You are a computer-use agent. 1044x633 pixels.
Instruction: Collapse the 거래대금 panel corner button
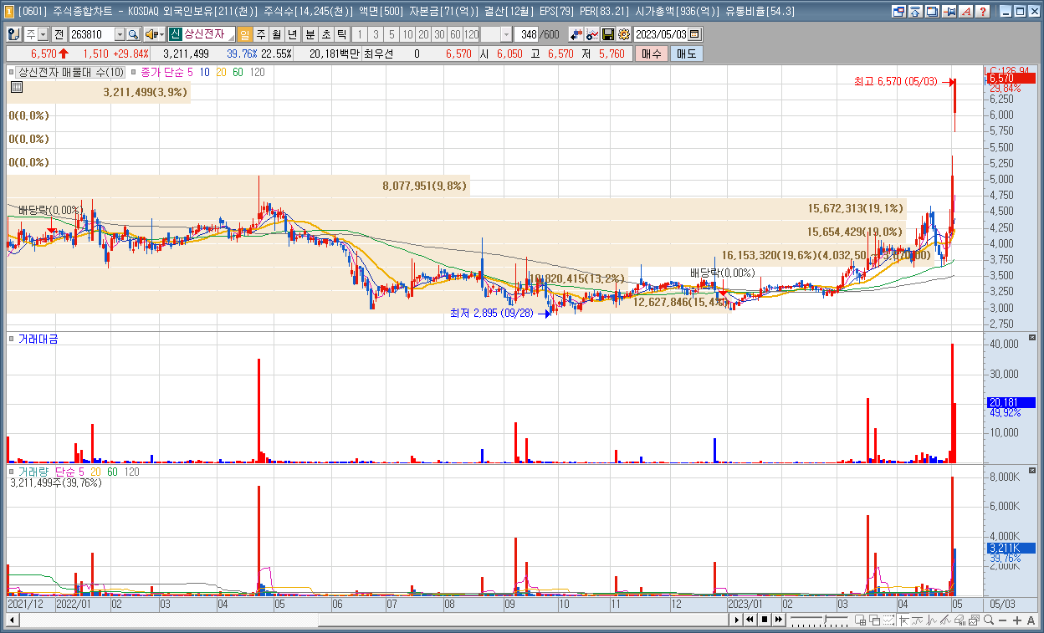(1031, 338)
